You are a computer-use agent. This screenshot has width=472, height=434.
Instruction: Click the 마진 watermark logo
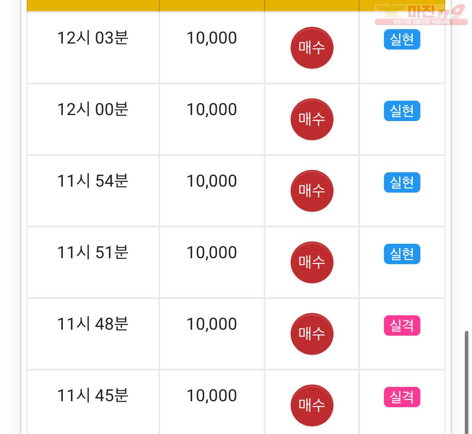(x=421, y=14)
